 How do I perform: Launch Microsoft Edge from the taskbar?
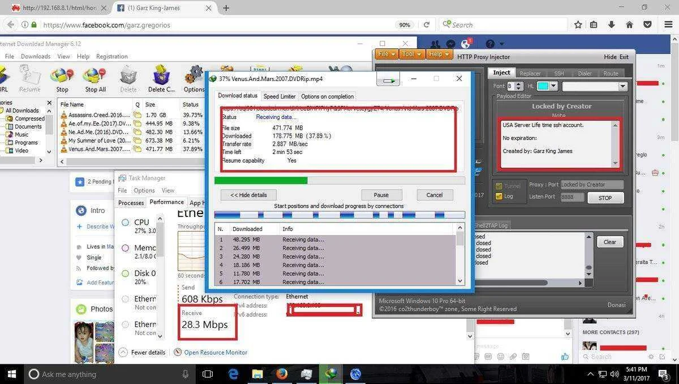234,374
